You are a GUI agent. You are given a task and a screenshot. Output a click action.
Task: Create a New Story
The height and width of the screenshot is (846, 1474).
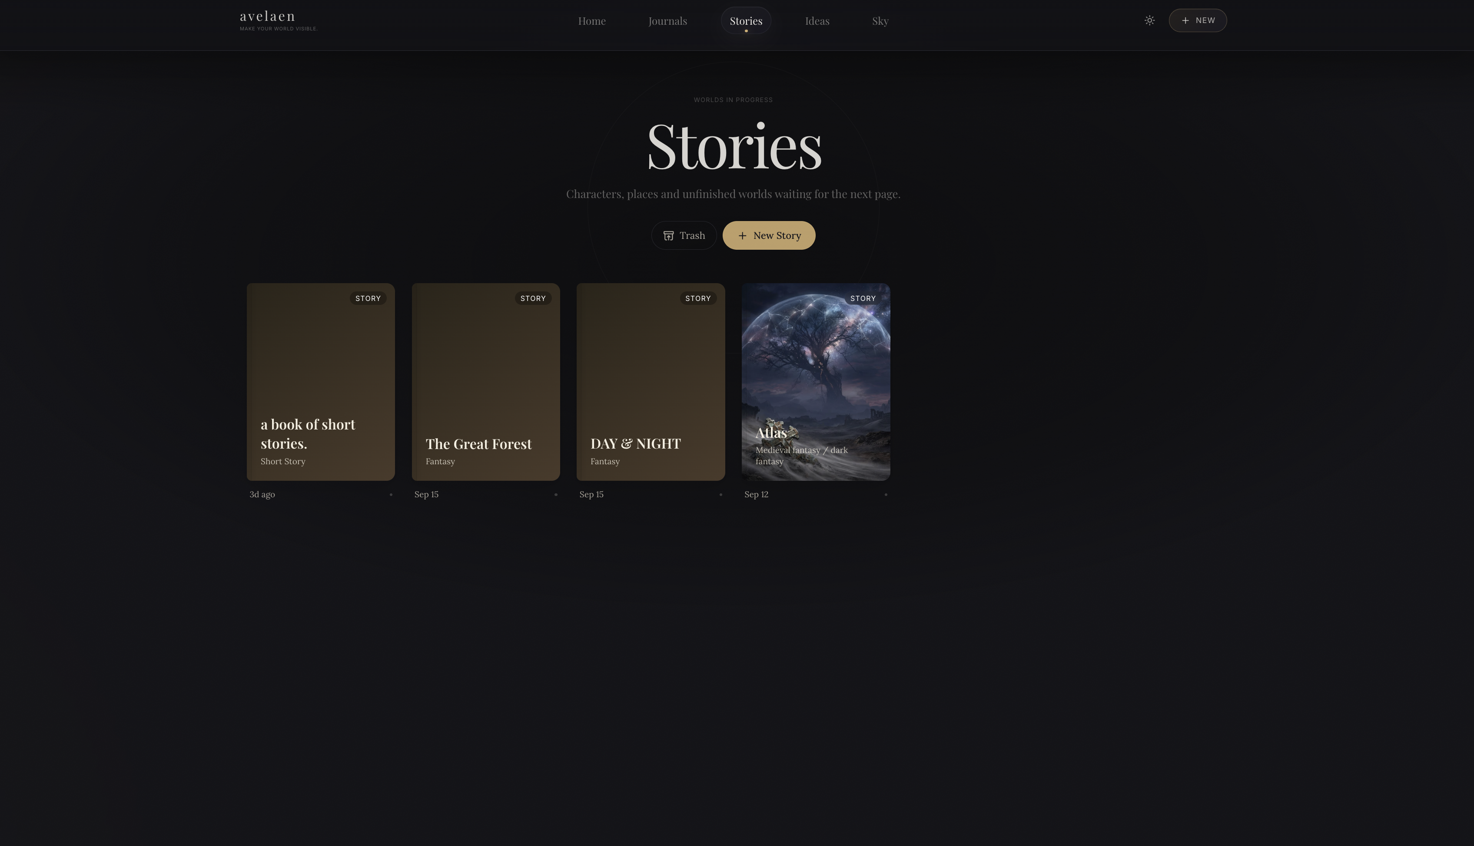pos(768,235)
